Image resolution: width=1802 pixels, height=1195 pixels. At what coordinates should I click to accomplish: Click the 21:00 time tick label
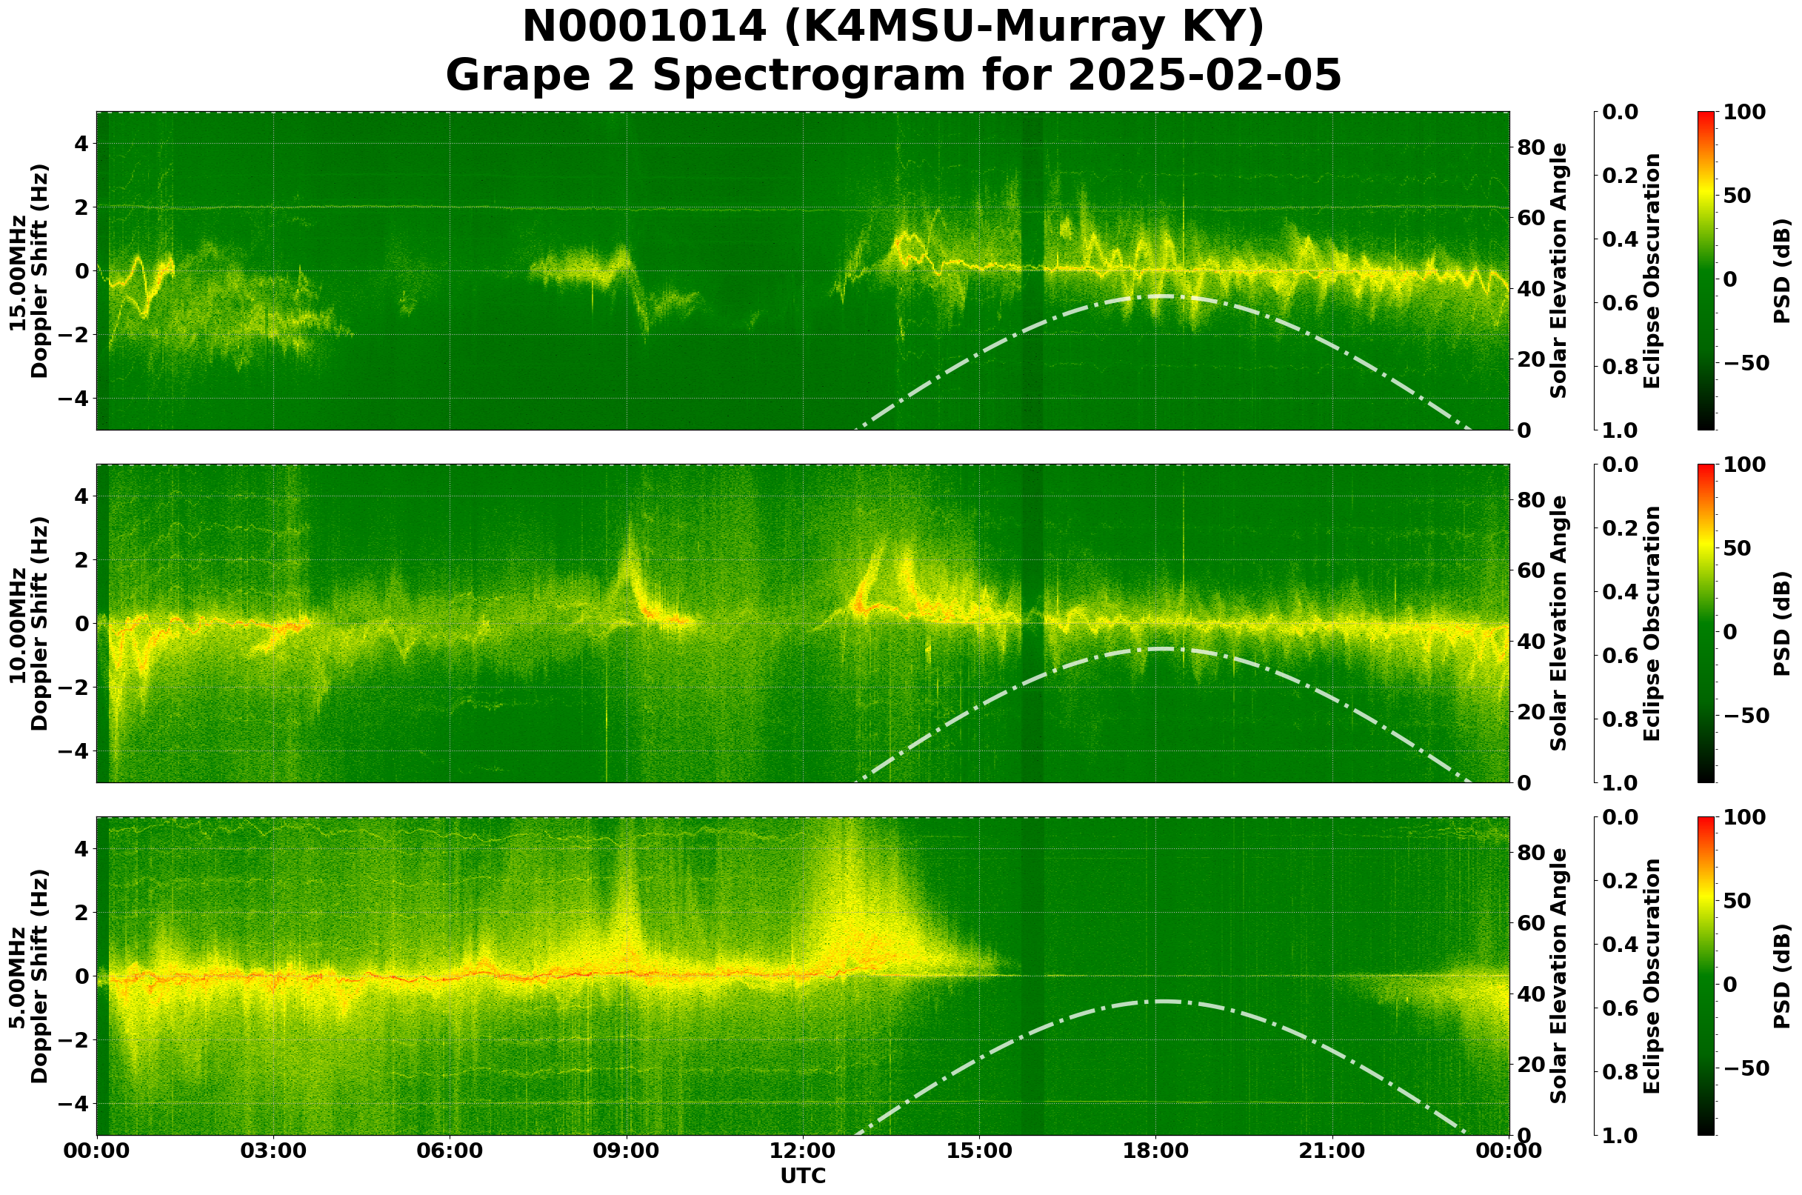point(1332,1151)
